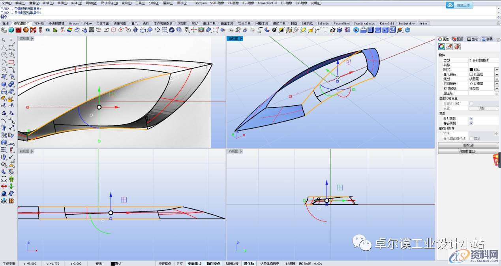Click the green checkmark tool in left toolbar

click(11, 157)
